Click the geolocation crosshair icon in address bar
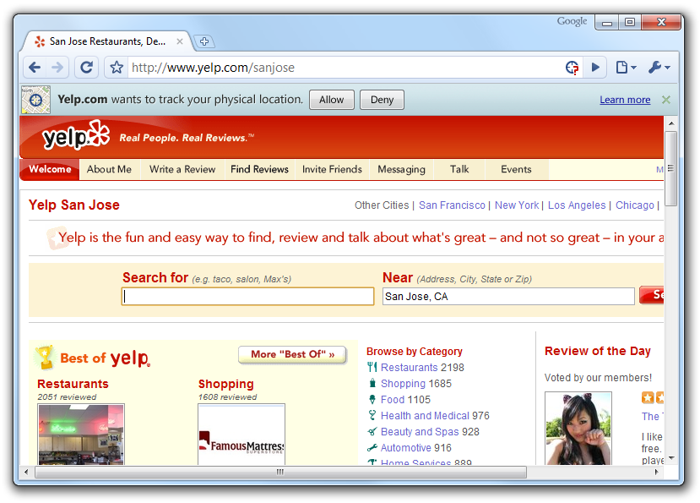 click(572, 68)
